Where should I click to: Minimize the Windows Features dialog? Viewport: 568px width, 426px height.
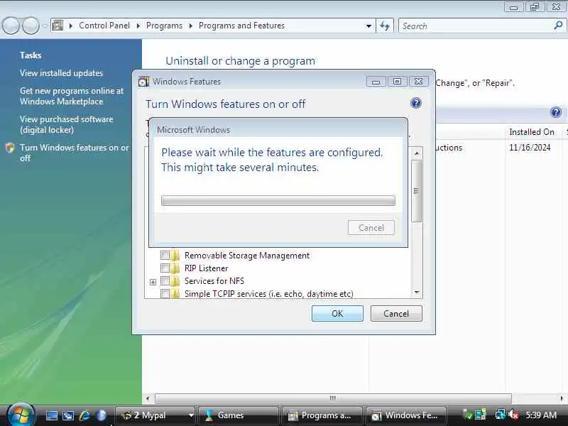click(376, 82)
